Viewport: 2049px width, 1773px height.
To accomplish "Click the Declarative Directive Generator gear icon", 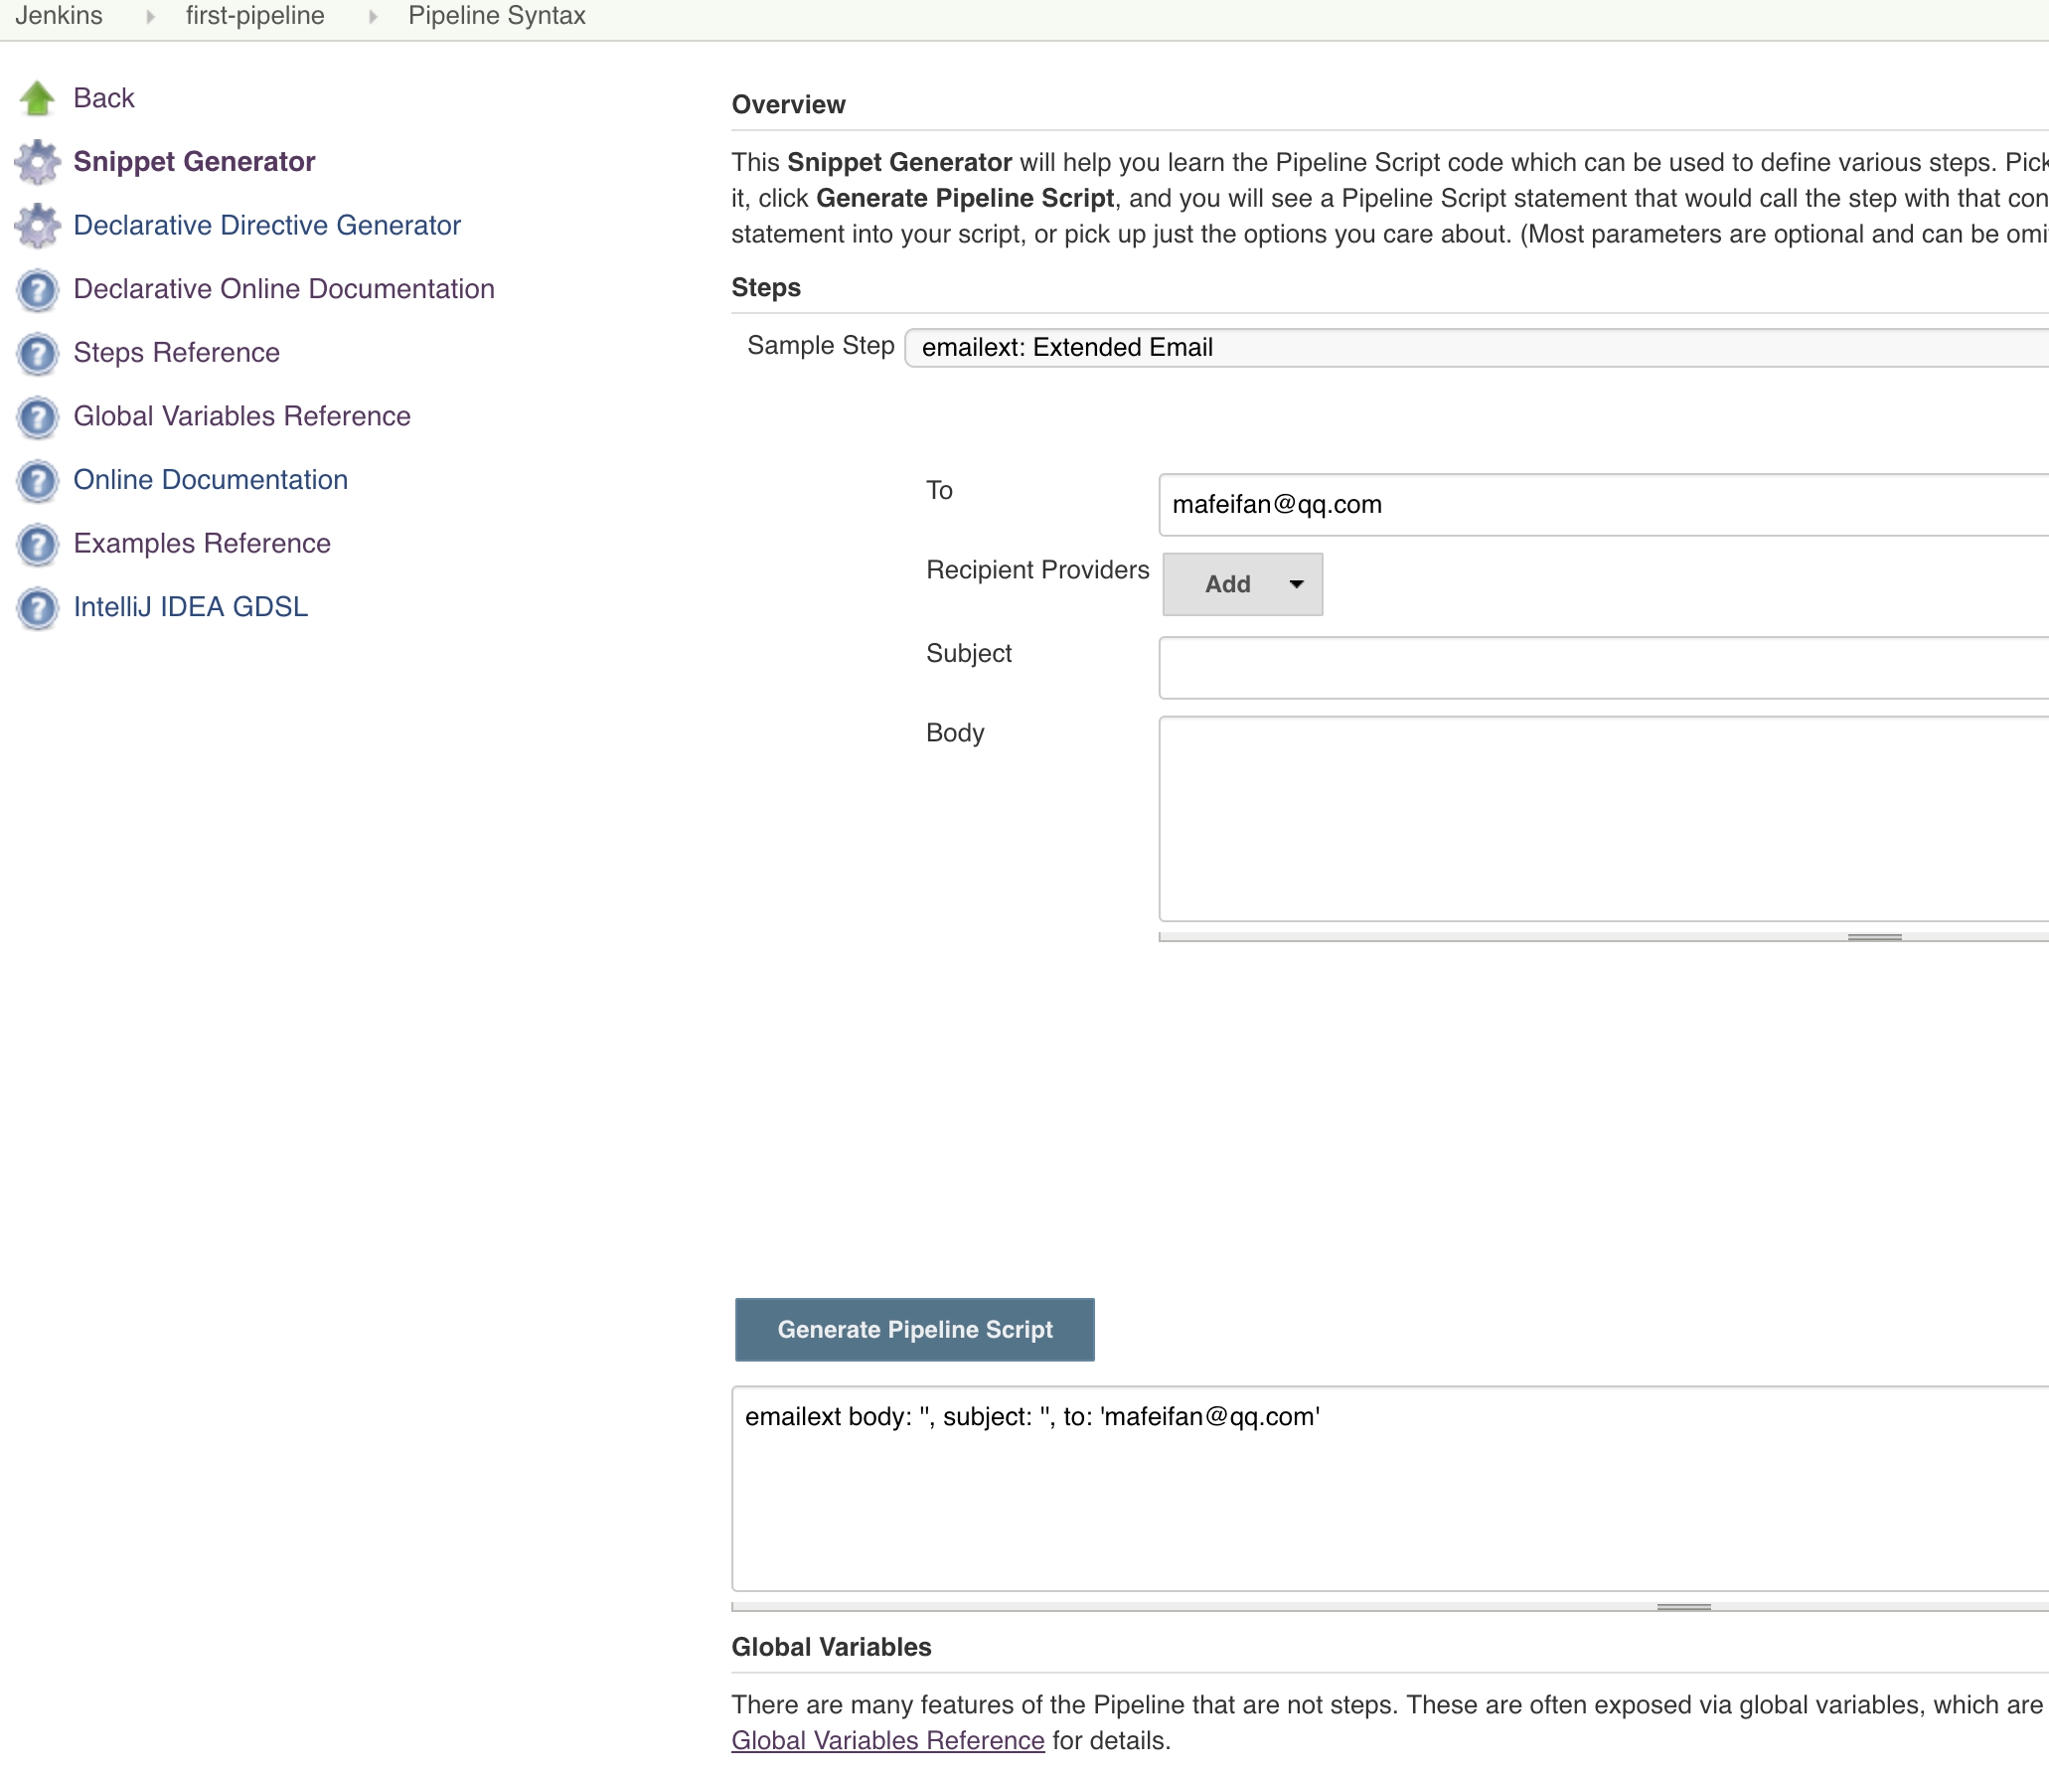I will click(x=38, y=226).
